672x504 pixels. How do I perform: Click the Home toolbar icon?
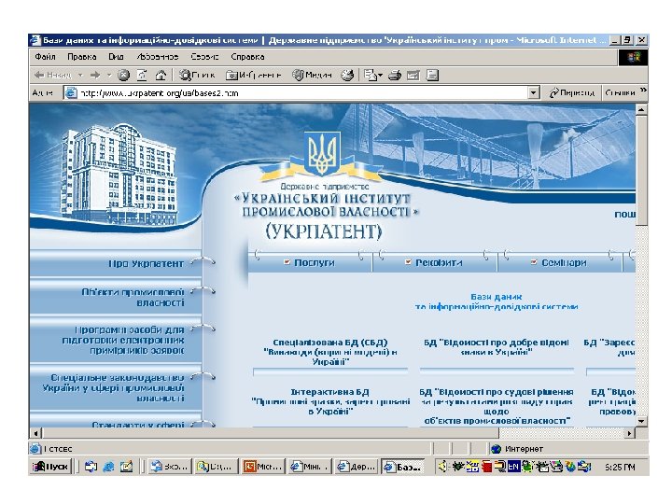coord(161,75)
